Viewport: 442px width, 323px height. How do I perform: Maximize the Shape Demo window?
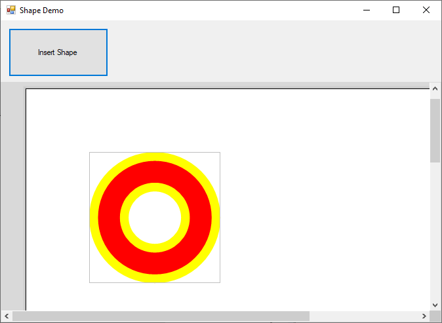click(396, 10)
